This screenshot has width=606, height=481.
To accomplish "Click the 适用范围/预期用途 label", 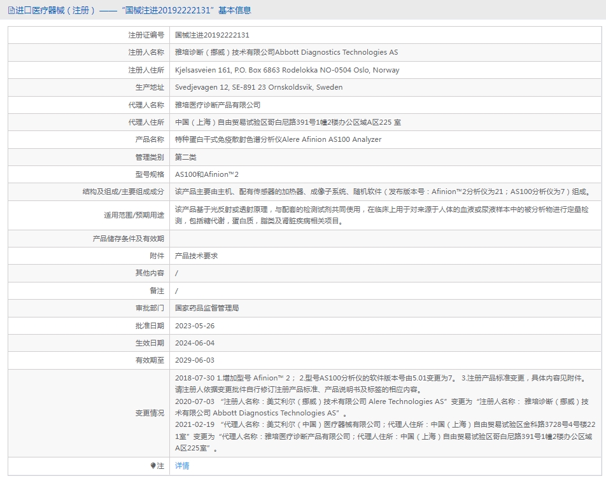I will coord(134,215).
